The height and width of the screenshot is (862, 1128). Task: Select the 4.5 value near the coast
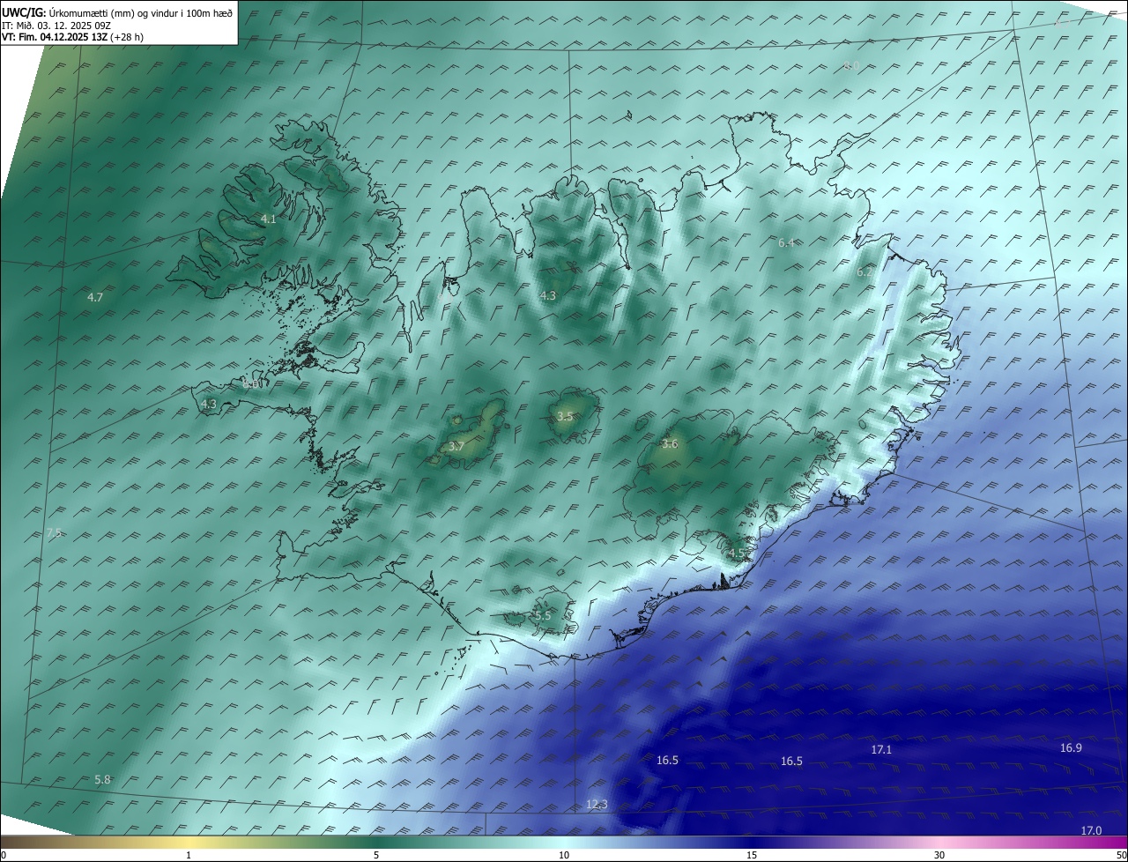click(737, 553)
